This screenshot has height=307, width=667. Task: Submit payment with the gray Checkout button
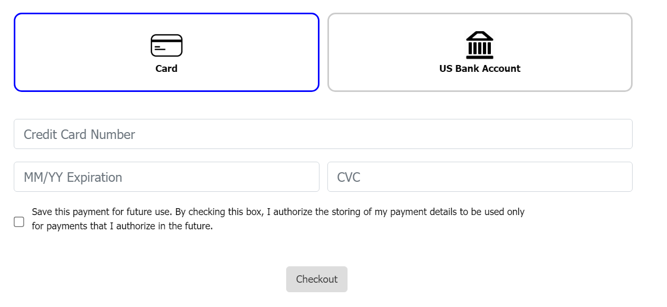coord(317,279)
